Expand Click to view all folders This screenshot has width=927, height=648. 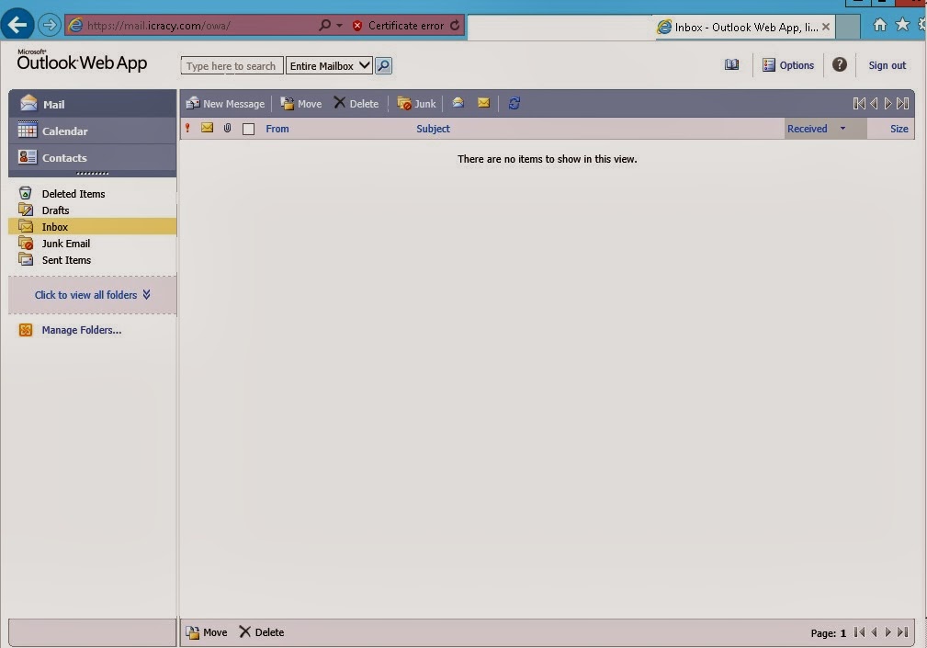(x=92, y=294)
